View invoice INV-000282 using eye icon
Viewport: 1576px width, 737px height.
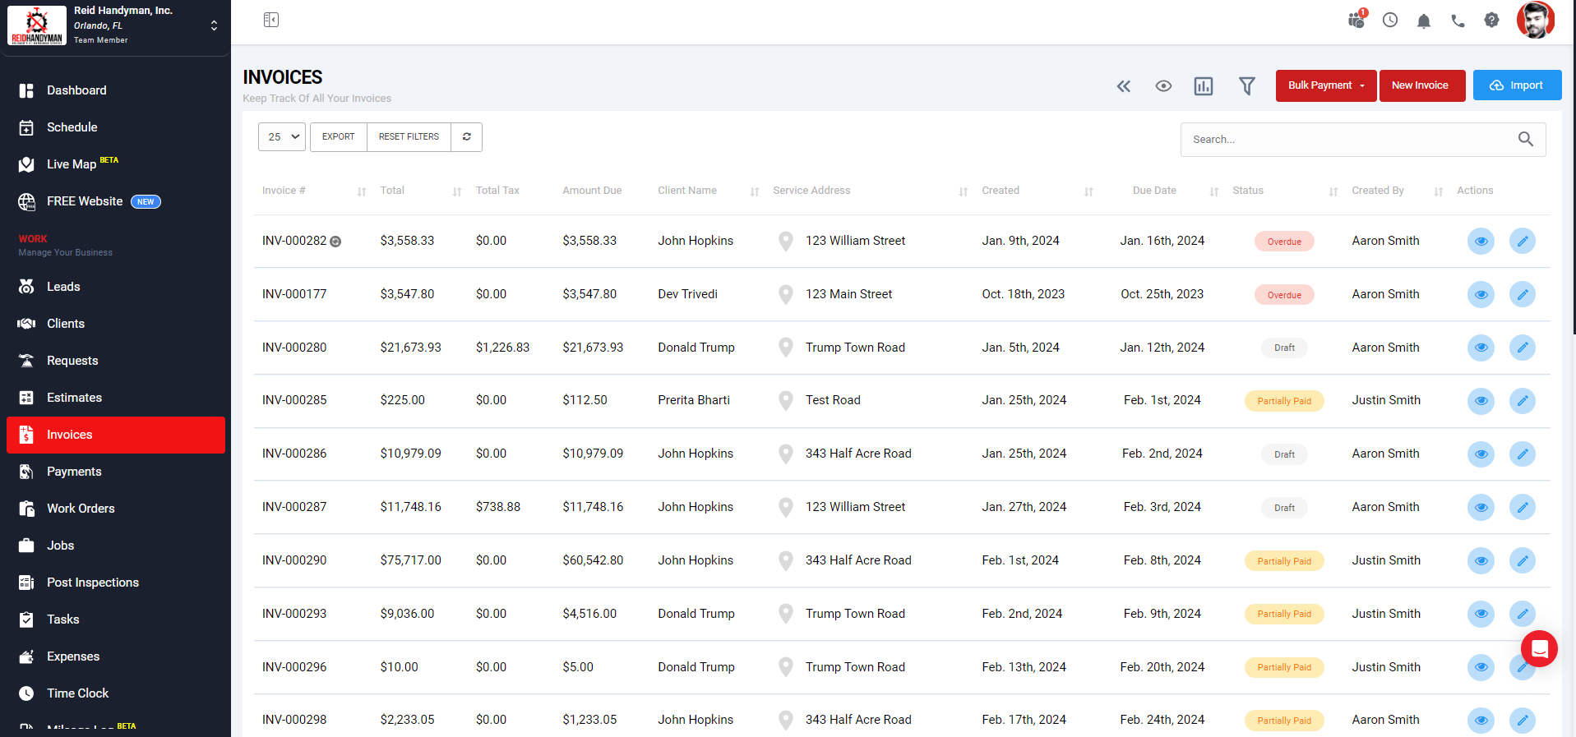(1480, 242)
